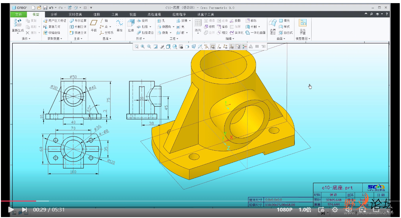
Task: Expand the 形状 (Shapes) group dropdown
Action: point(140,39)
